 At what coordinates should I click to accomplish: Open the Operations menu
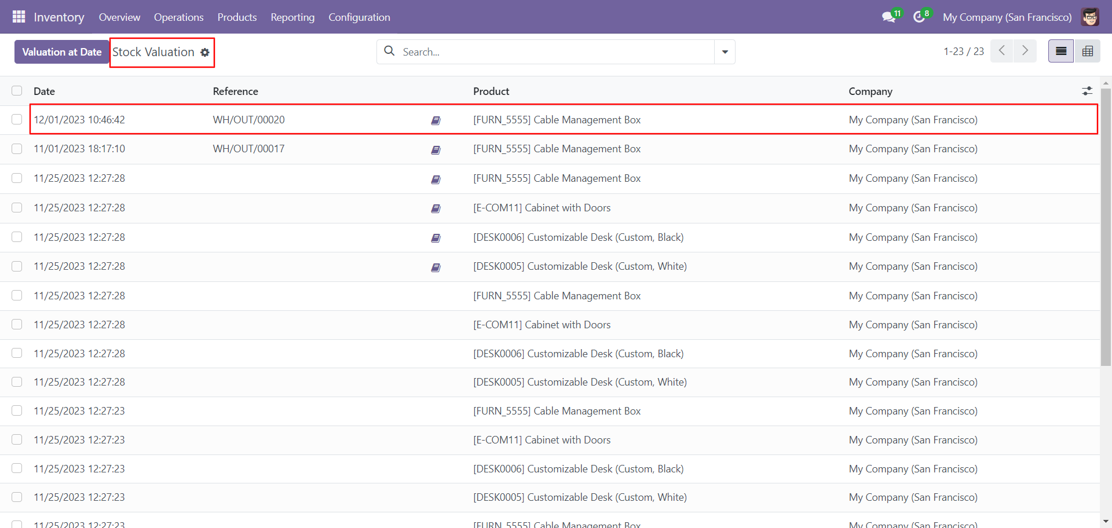point(178,17)
